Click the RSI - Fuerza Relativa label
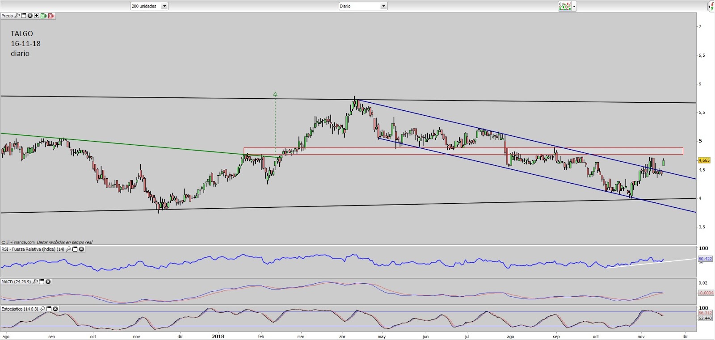 click(x=33, y=249)
